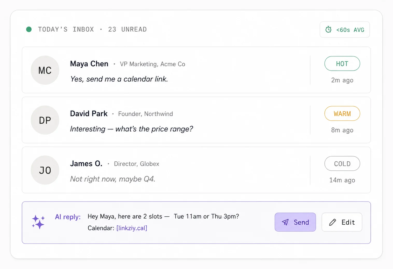Click the "14m ago" timestamp
This screenshot has height=269, width=393.
[342, 180]
